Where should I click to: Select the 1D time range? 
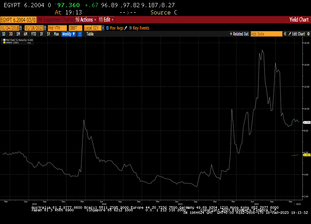coord(3,34)
